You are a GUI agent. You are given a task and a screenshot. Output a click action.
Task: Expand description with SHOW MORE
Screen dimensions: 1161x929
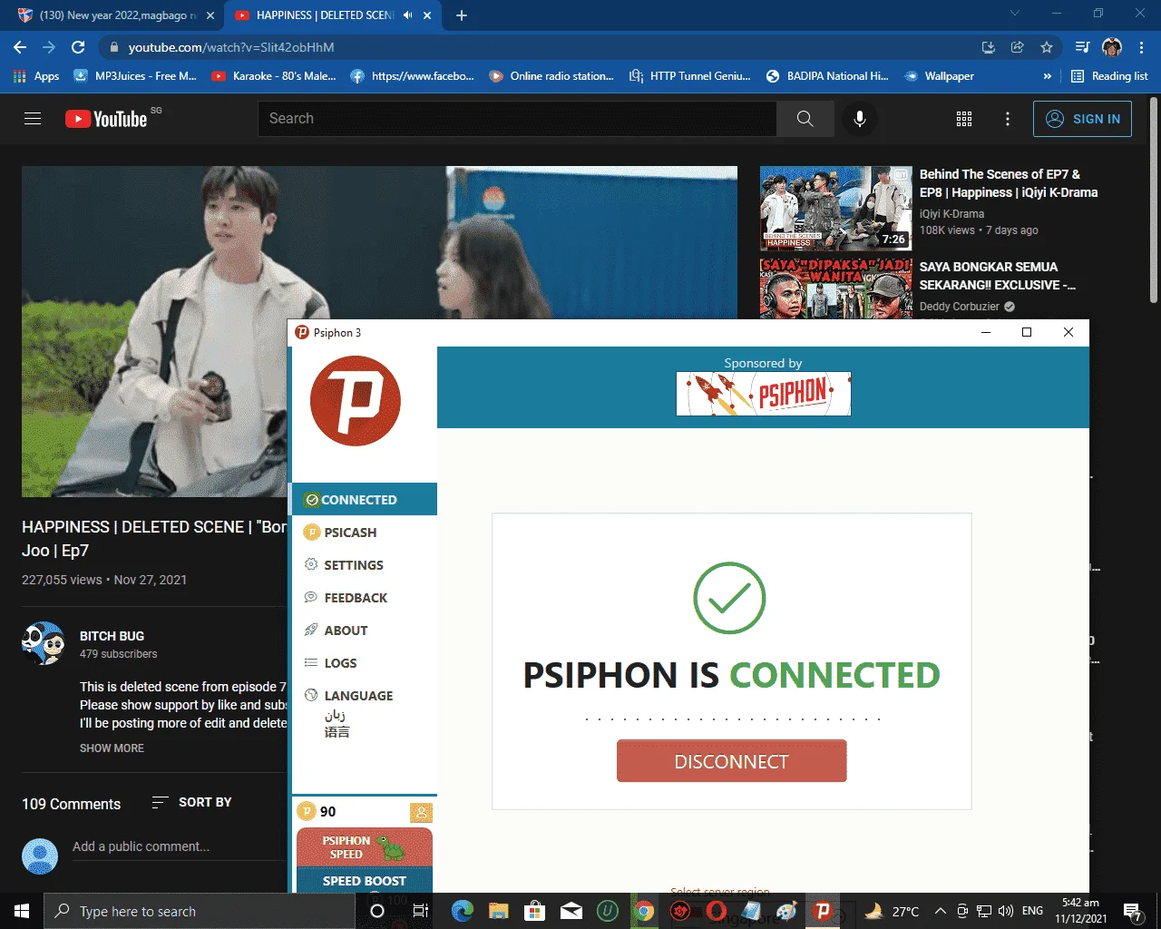(x=112, y=748)
